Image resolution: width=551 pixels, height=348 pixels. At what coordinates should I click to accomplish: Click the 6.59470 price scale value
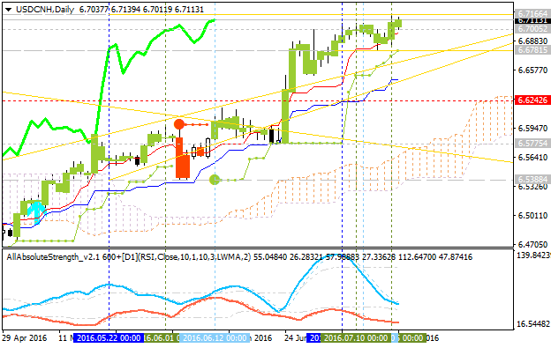point(532,129)
